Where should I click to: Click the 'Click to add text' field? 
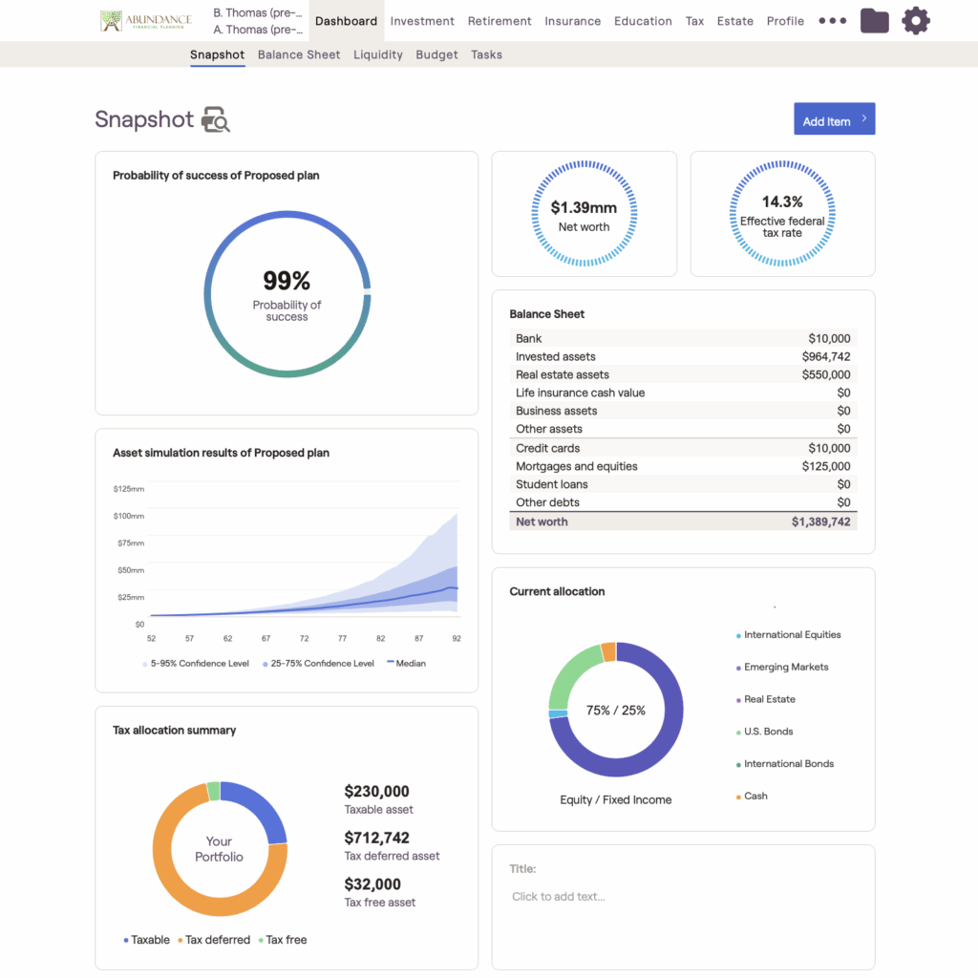click(559, 896)
